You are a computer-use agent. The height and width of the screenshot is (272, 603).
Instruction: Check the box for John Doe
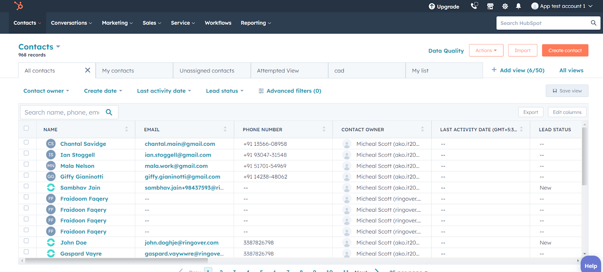pyautogui.click(x=26, y=241)
